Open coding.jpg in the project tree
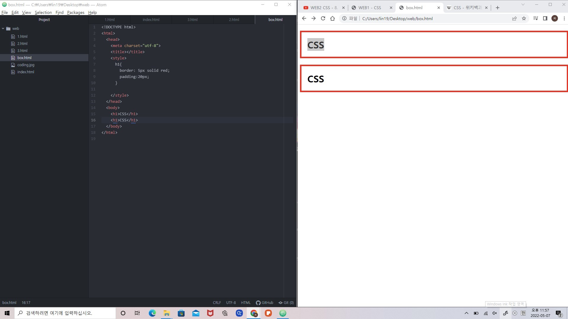The height and width of the screenshot is (319, 568). tap(26, 65)
